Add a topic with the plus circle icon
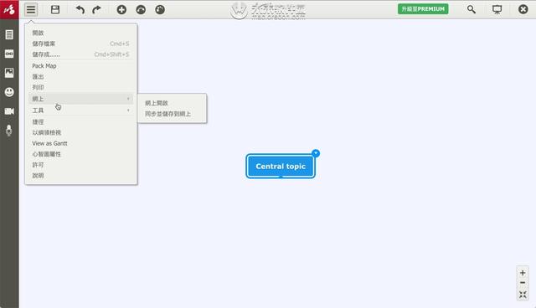Viewport: 536px width, 308px height. (x=121, y=9)
